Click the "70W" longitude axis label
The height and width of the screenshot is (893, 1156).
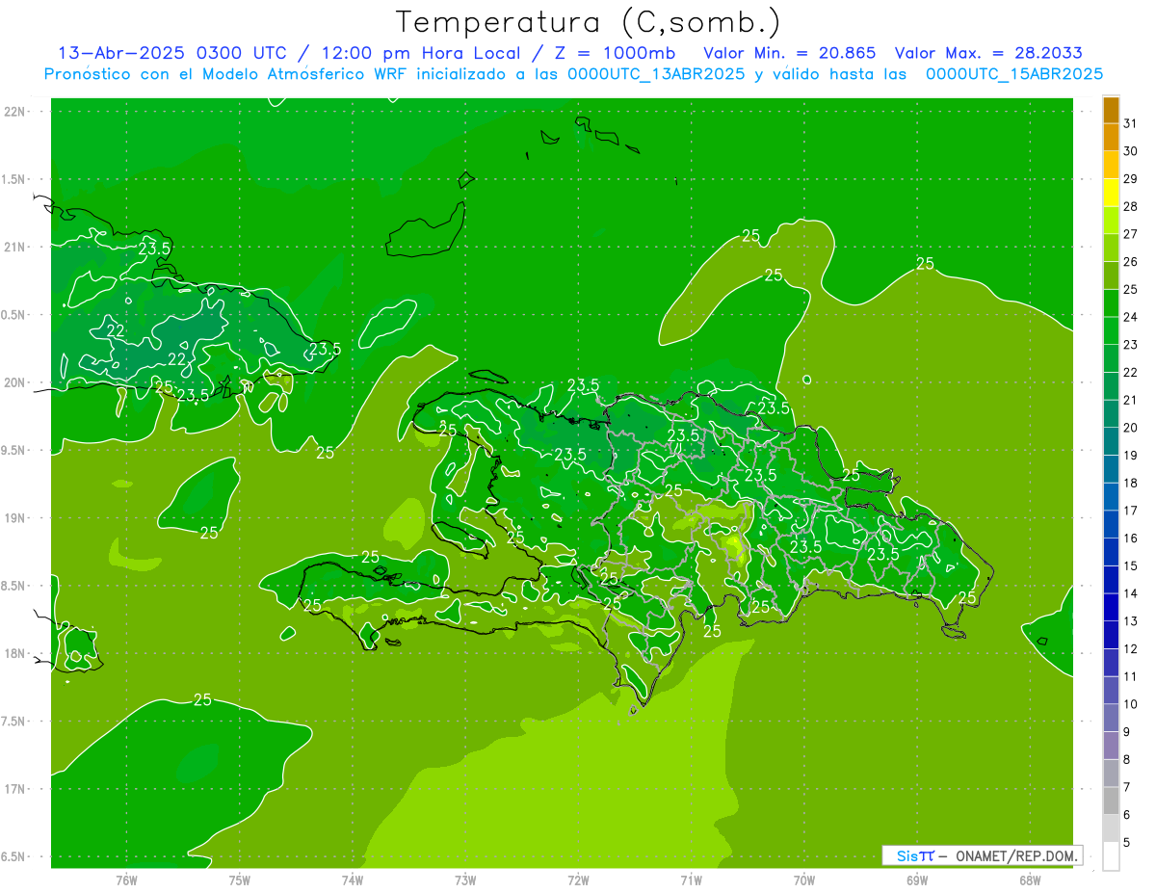point(804,880)
